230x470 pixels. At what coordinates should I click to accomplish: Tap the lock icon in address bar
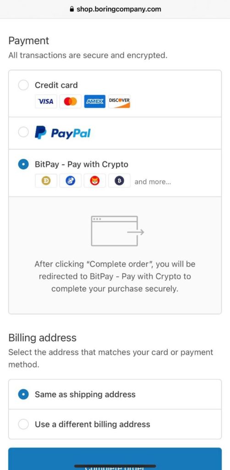[71, 9]
